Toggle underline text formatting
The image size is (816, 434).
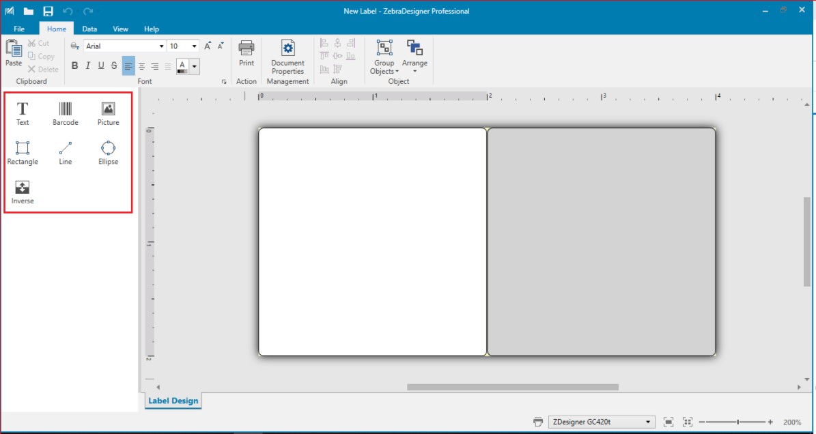(100, 66)
